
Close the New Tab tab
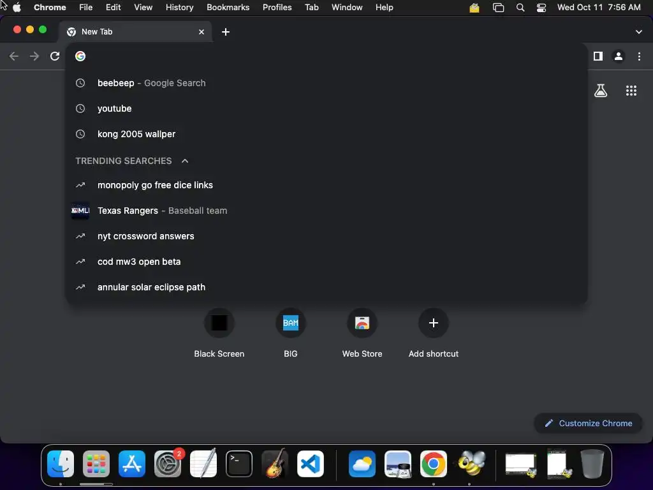click(x=202, y=32)
